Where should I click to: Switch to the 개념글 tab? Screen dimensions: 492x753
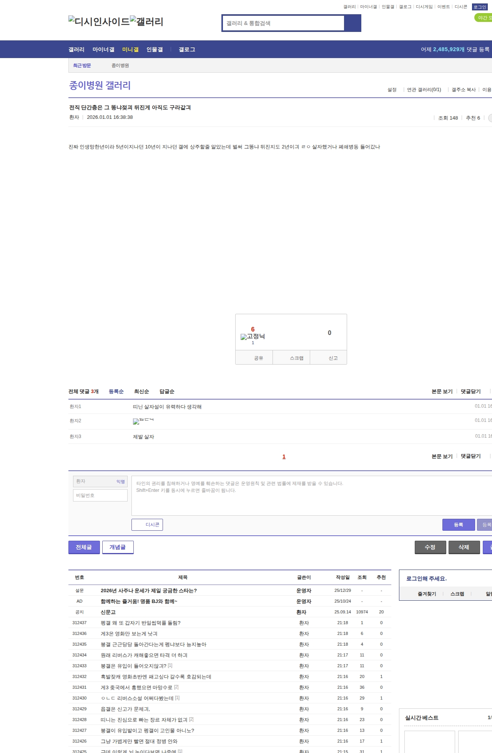(118, 547)
